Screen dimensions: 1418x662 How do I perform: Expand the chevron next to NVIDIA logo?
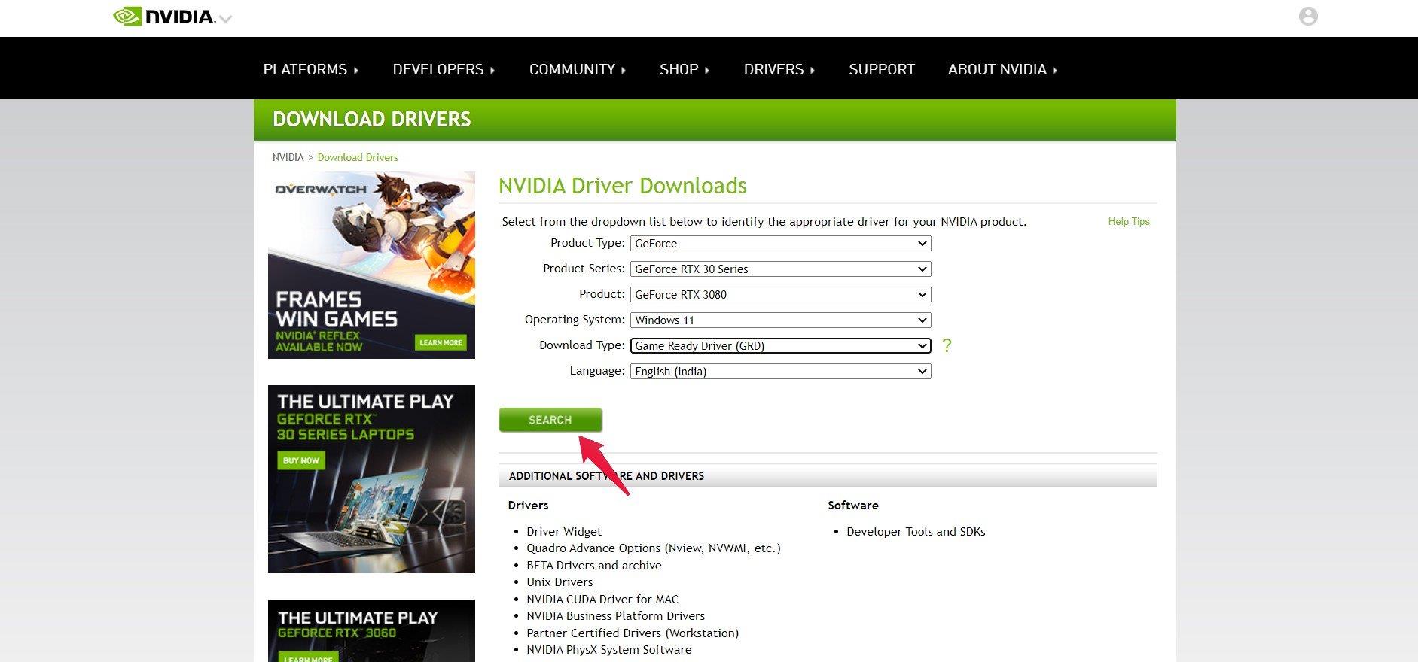pyautogui.click(x=225, y=18)
